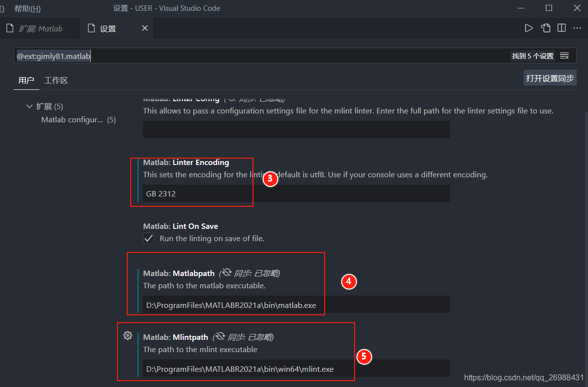Split the editor right
The image size is (588, 387).
pyautogui.click(x=561, y=28)
